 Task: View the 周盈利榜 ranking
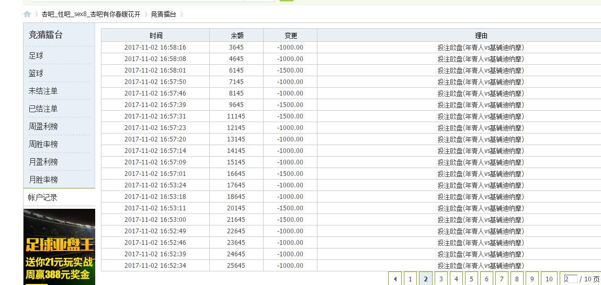point(43,126)
